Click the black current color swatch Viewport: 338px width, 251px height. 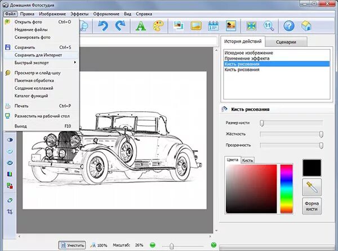[x=312, y=168]
